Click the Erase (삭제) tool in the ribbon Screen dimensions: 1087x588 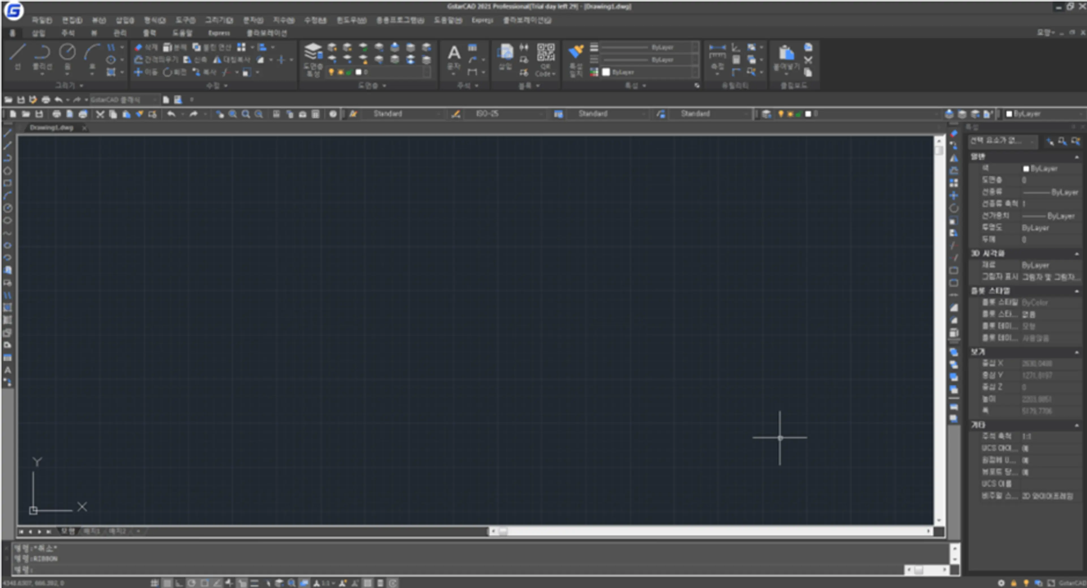pyautogui.click(x=145, y=47)
